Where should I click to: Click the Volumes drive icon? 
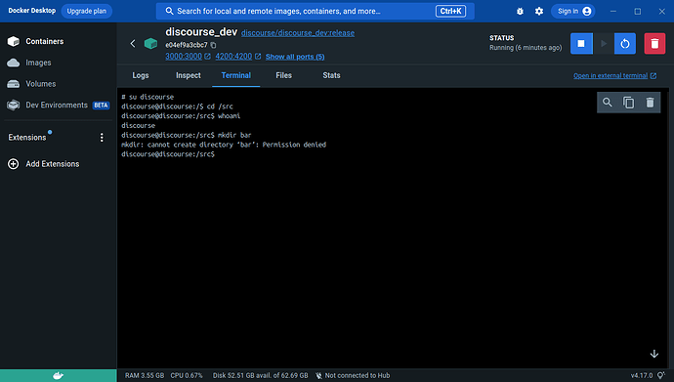[x=14, y=84]
